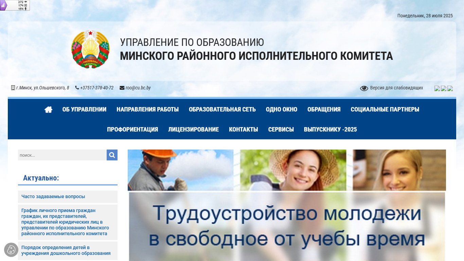Click the Yandex Metrika statistics counter badge
The width and height of the screenshot is (464, 261).
tap(15, 5)
